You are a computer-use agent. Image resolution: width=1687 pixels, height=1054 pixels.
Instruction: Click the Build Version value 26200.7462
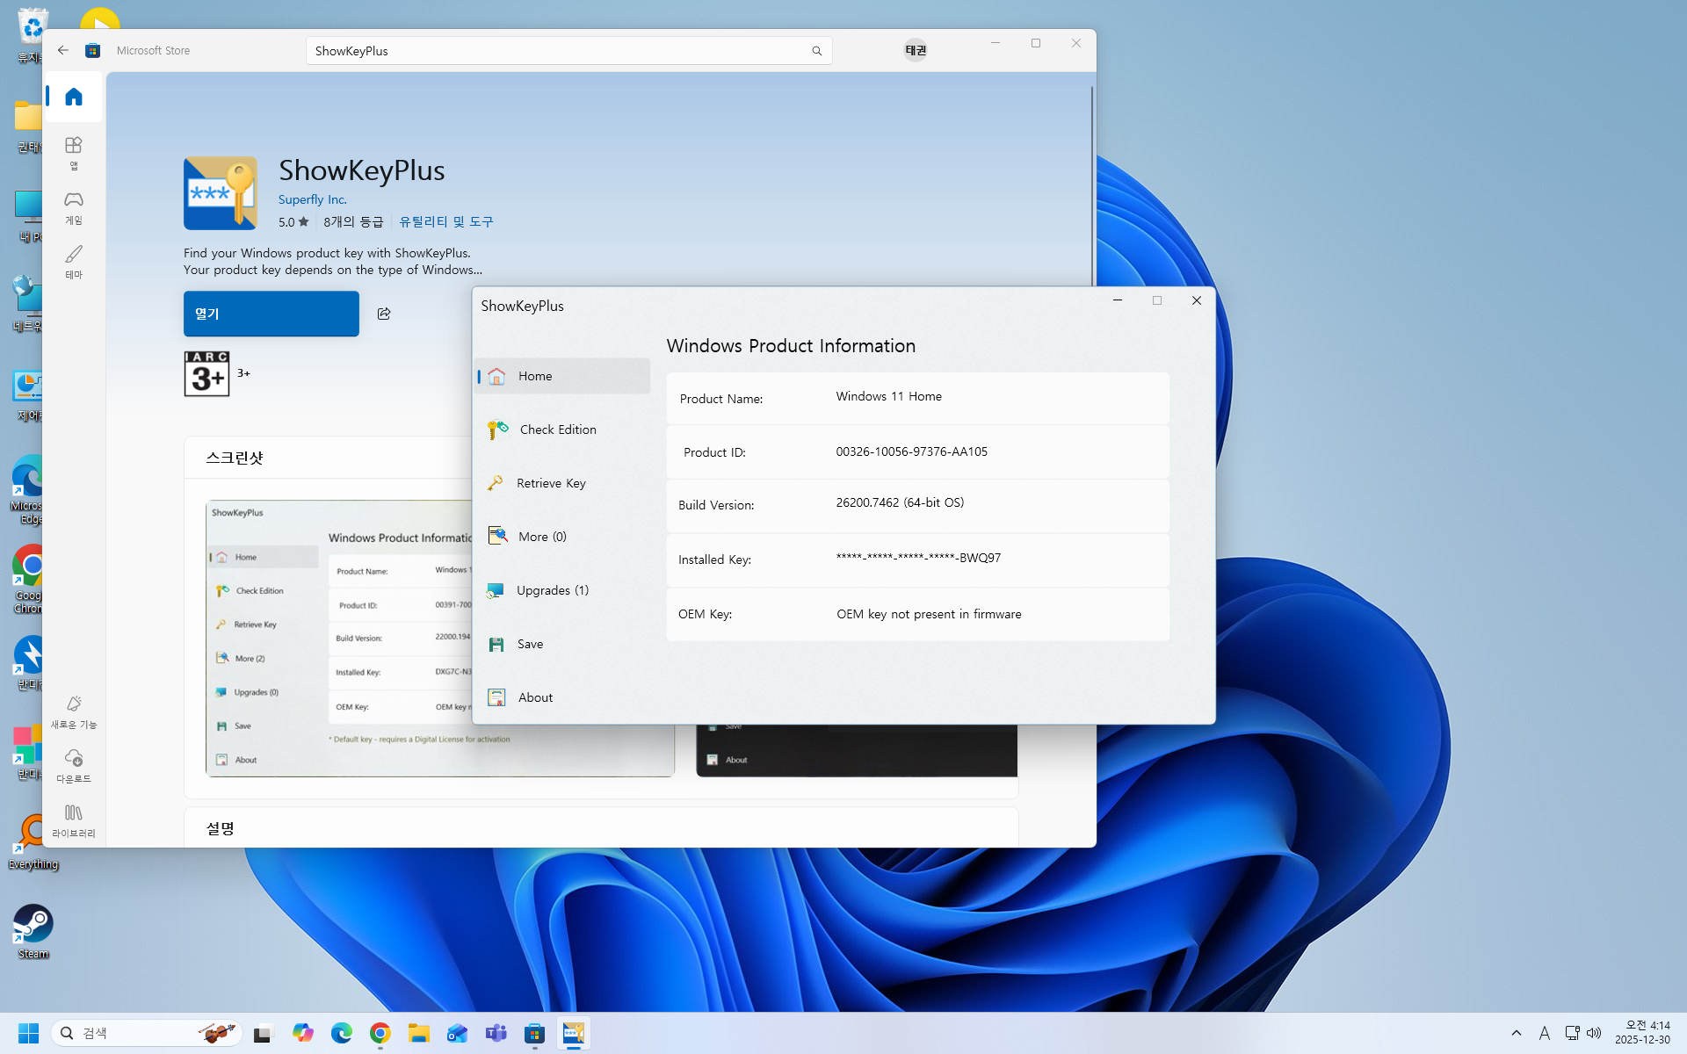900,502
